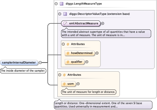Collapse the Attributes box containing uom
The image size is (157, 110).
[x=60, y=75]
